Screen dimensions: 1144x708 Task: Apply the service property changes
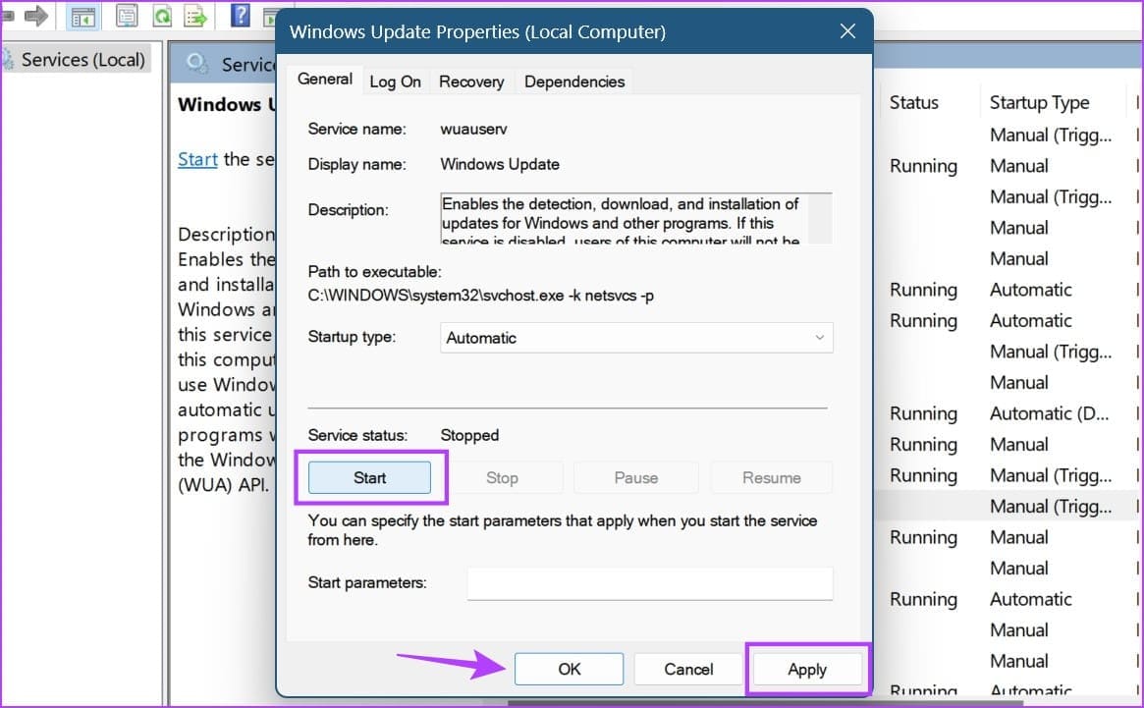(x=807, y=670)
